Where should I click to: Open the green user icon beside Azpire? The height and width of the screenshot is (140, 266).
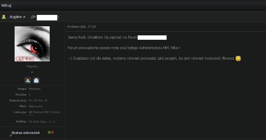(x=4, y=17)
